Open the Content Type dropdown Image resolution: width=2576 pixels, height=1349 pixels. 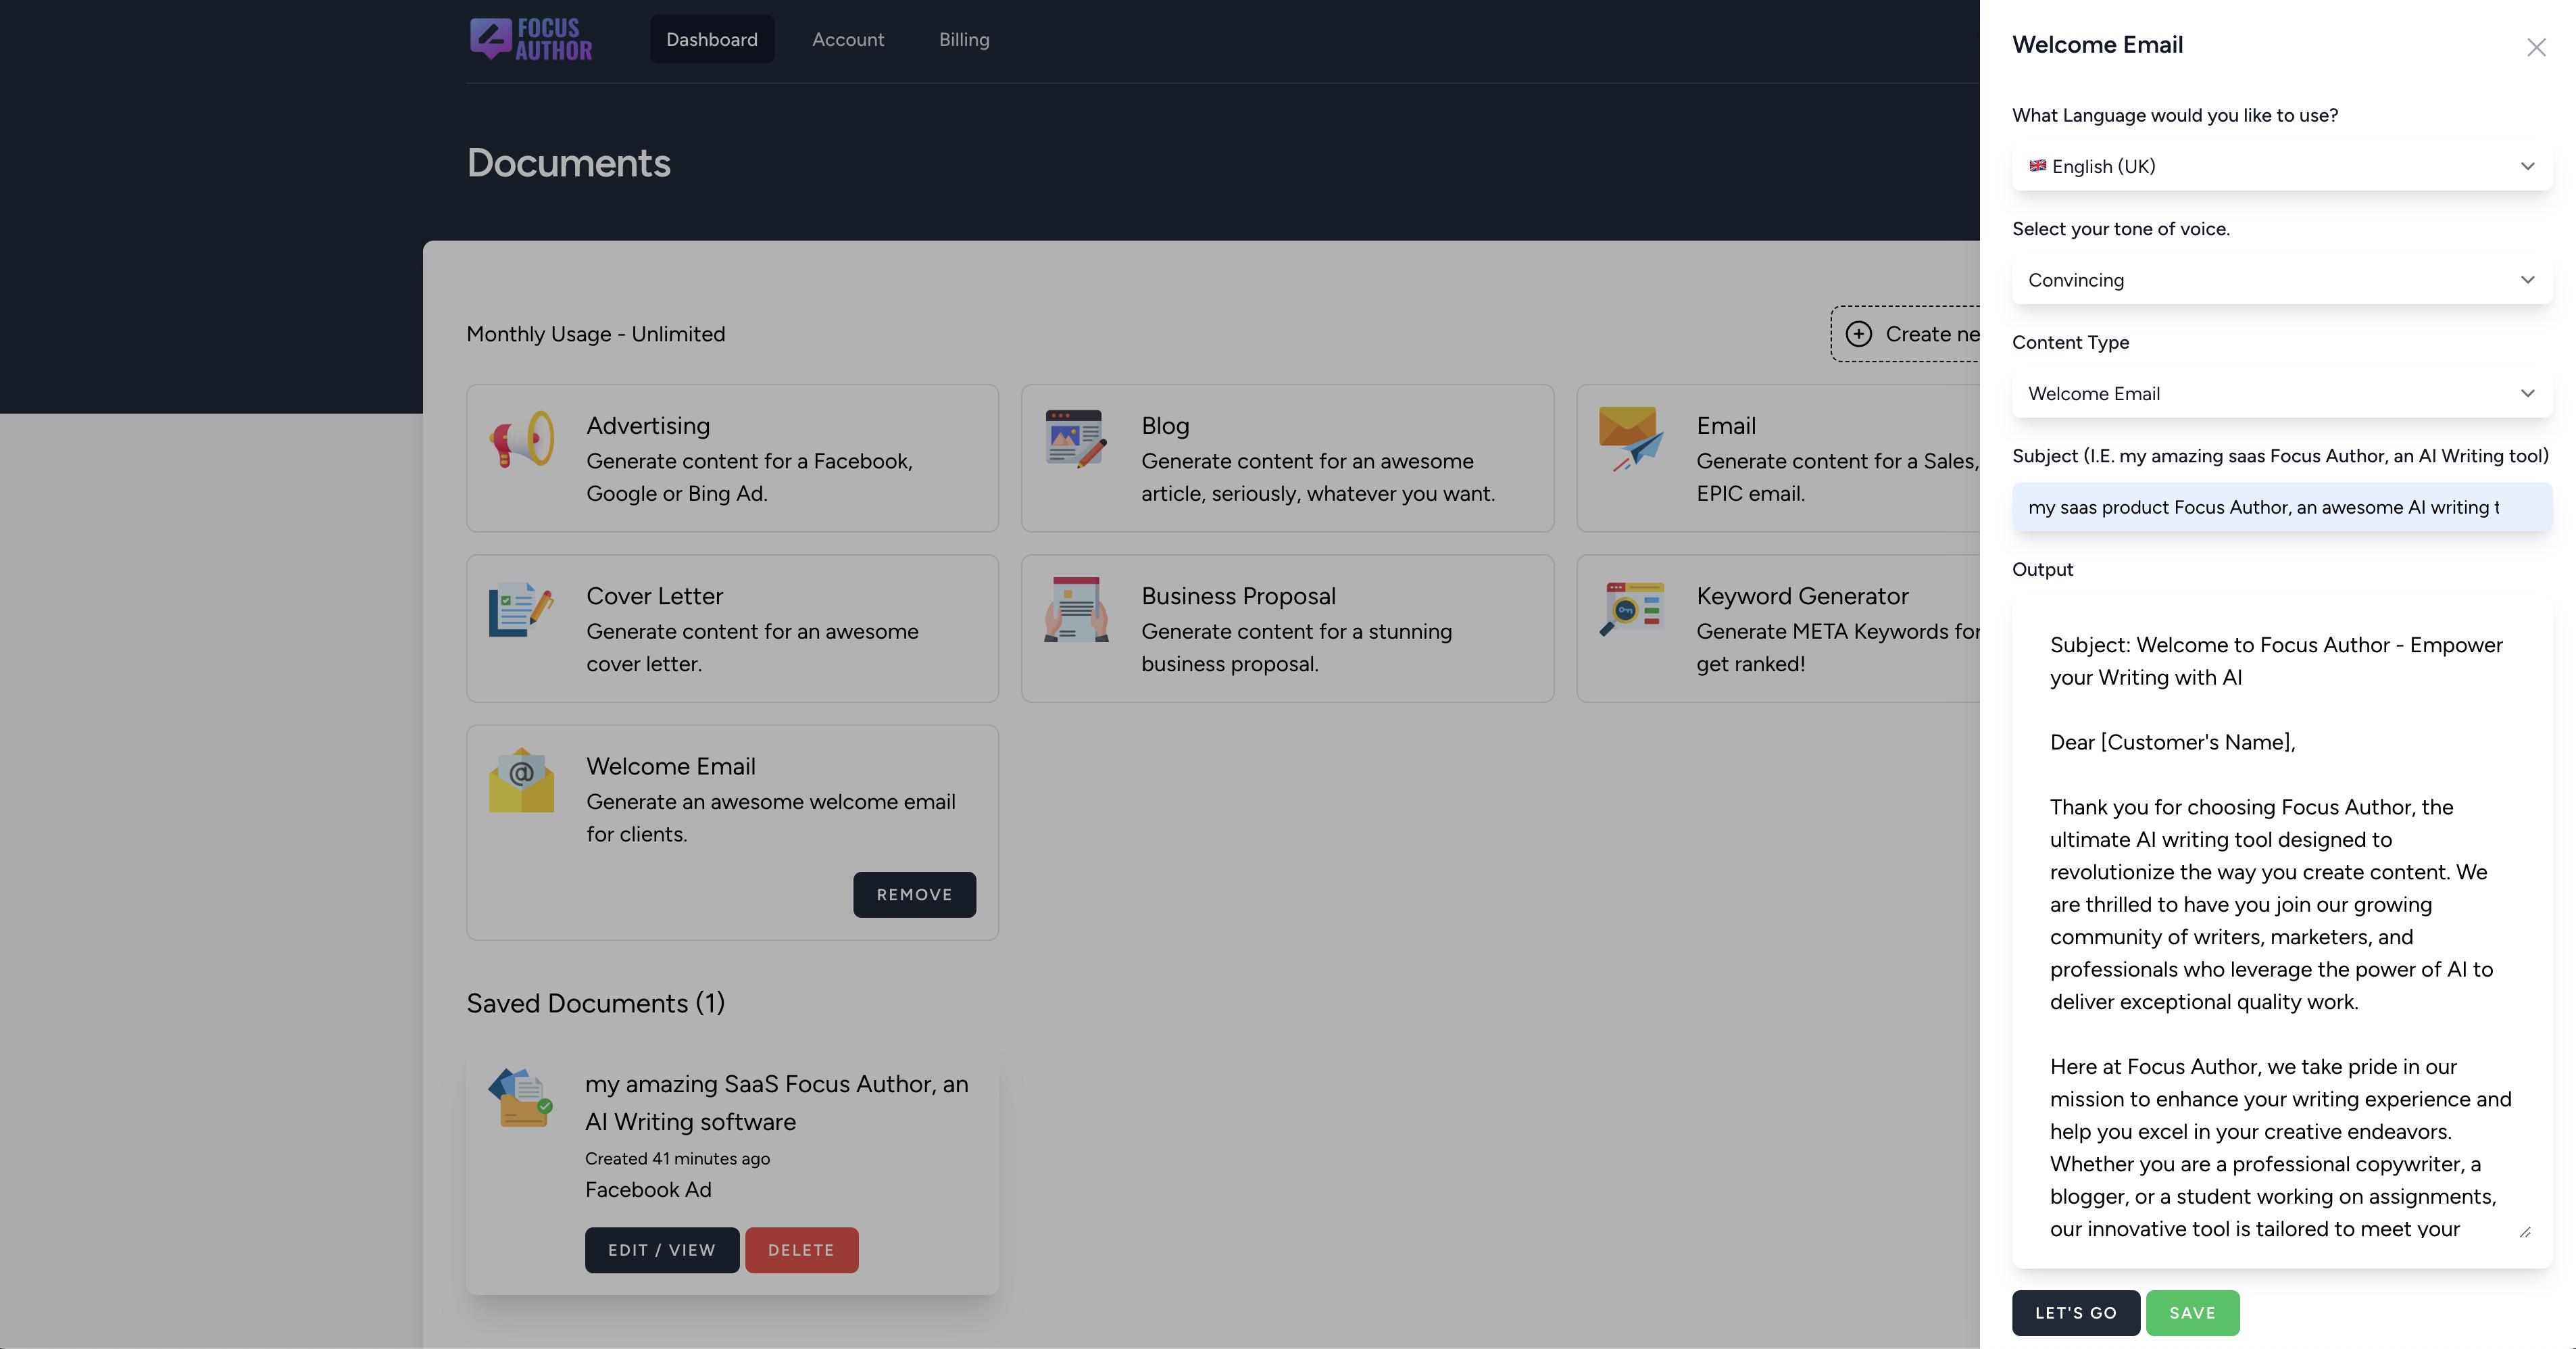click(2281, 394)
